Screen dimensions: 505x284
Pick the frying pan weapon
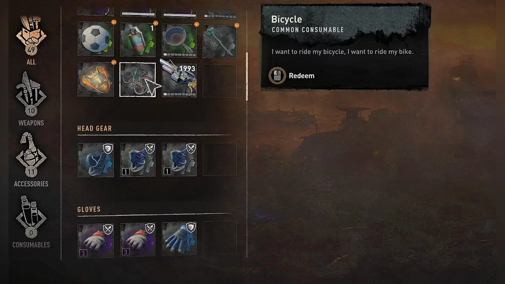pyautogui.click(x=180, y=40)
